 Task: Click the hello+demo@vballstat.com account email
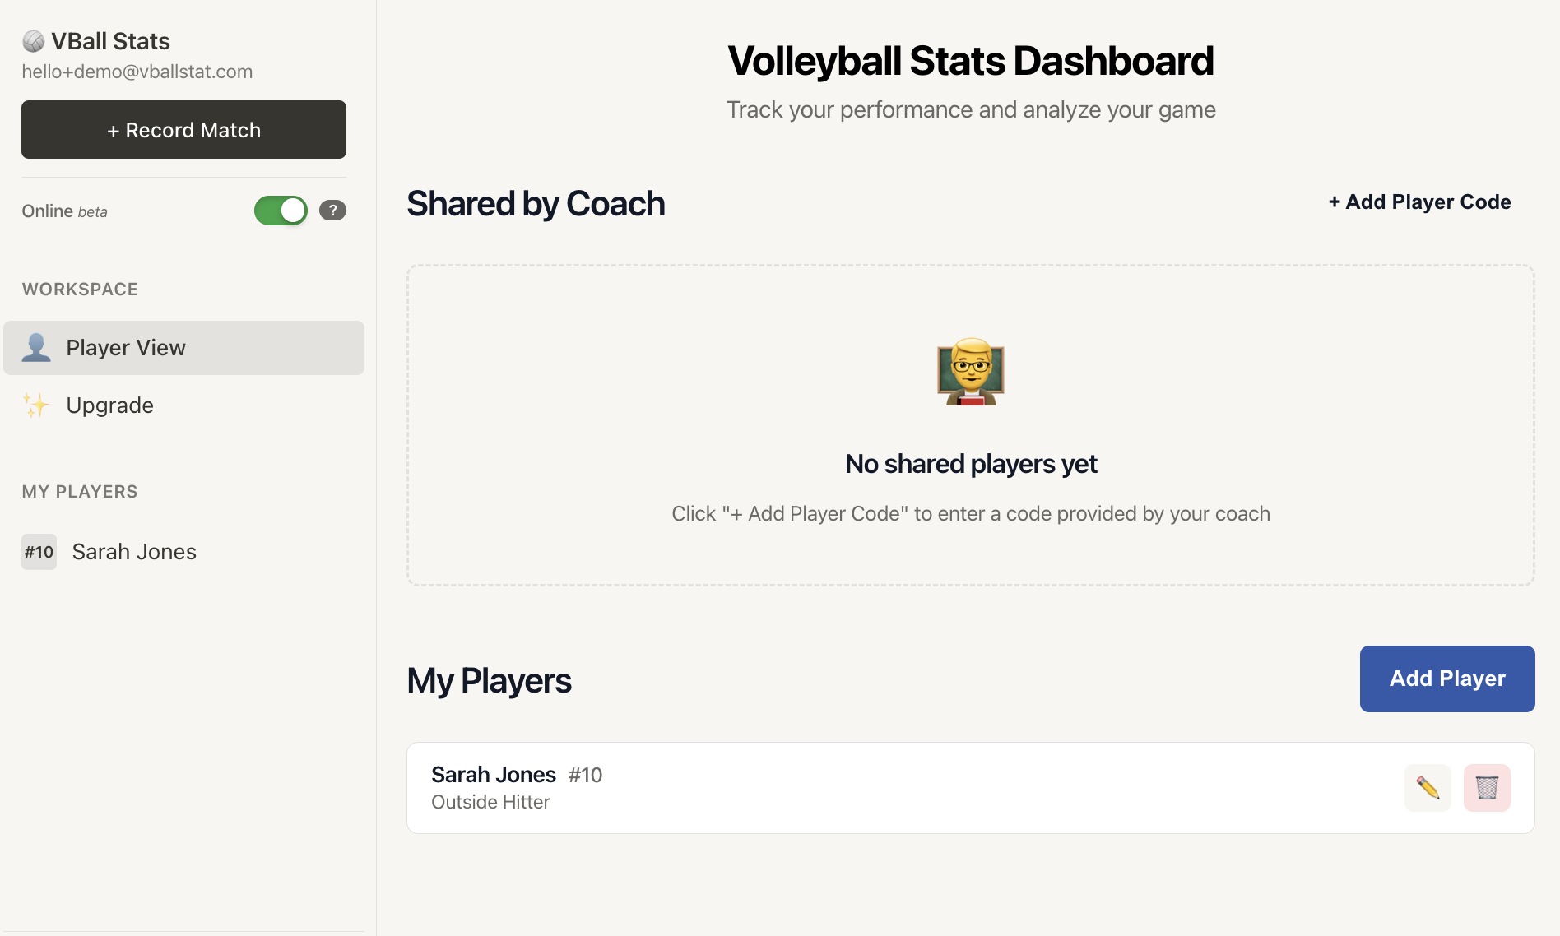click(137, 72)
